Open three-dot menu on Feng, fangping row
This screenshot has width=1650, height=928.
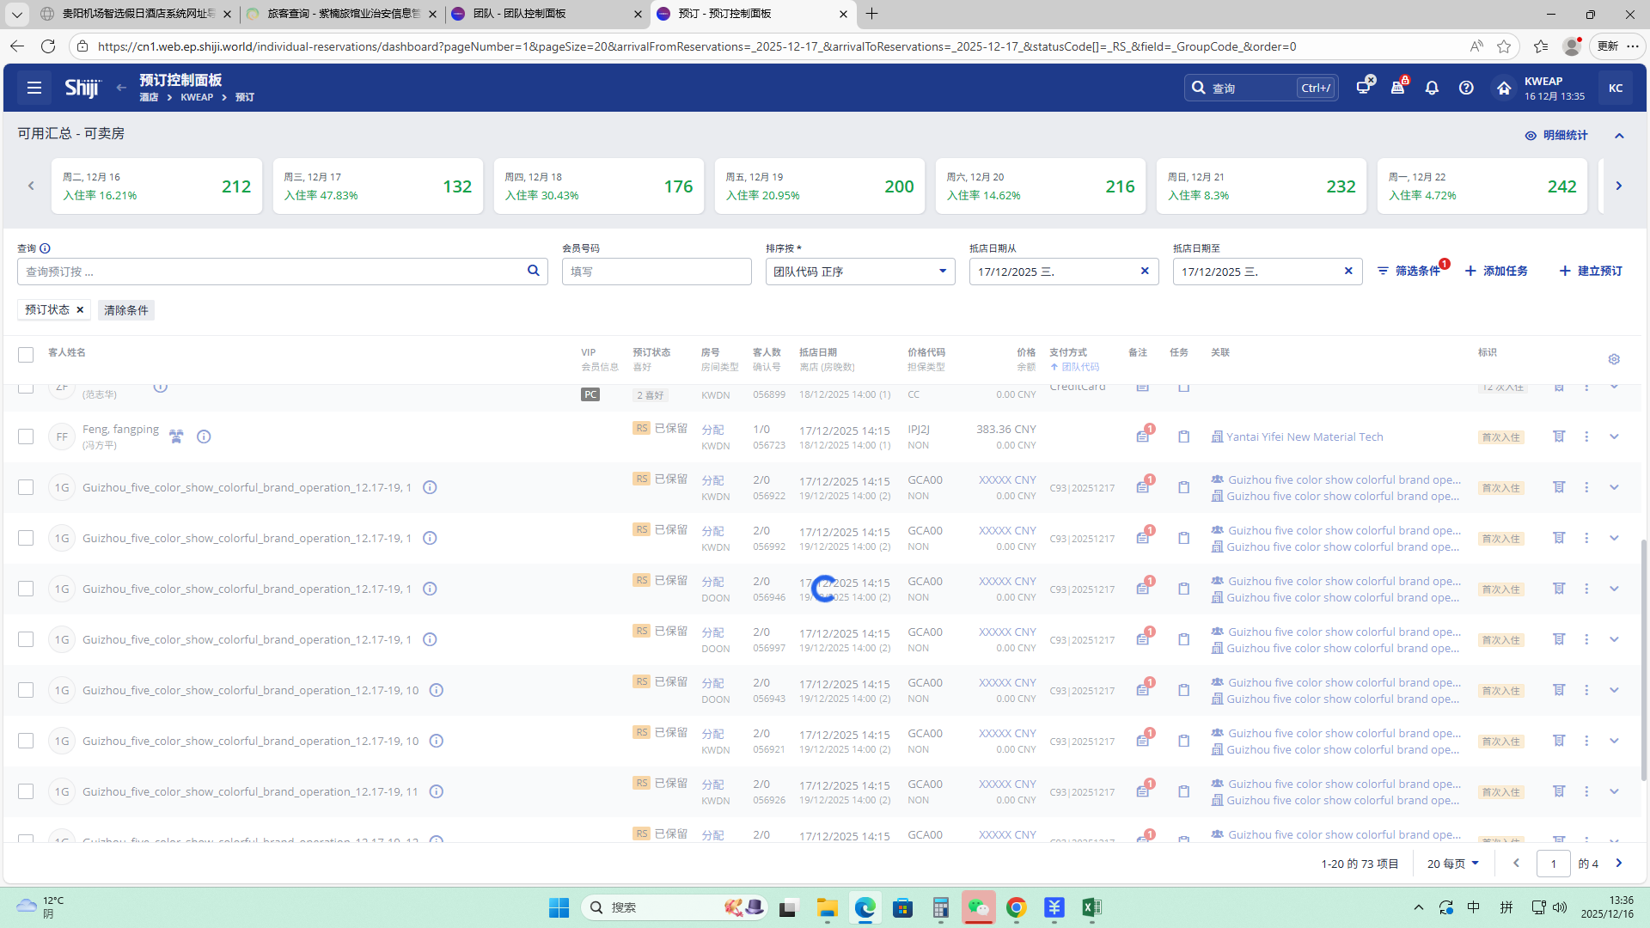tap(1586, 437)
